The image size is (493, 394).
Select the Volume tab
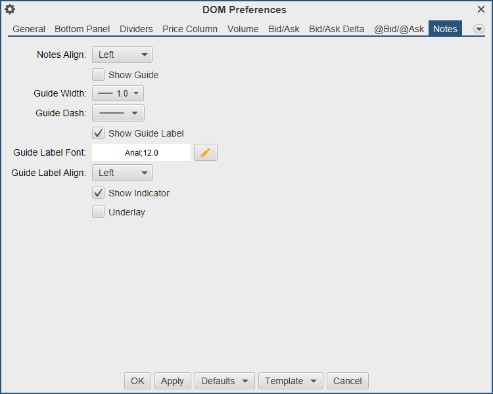click(243, 29)
